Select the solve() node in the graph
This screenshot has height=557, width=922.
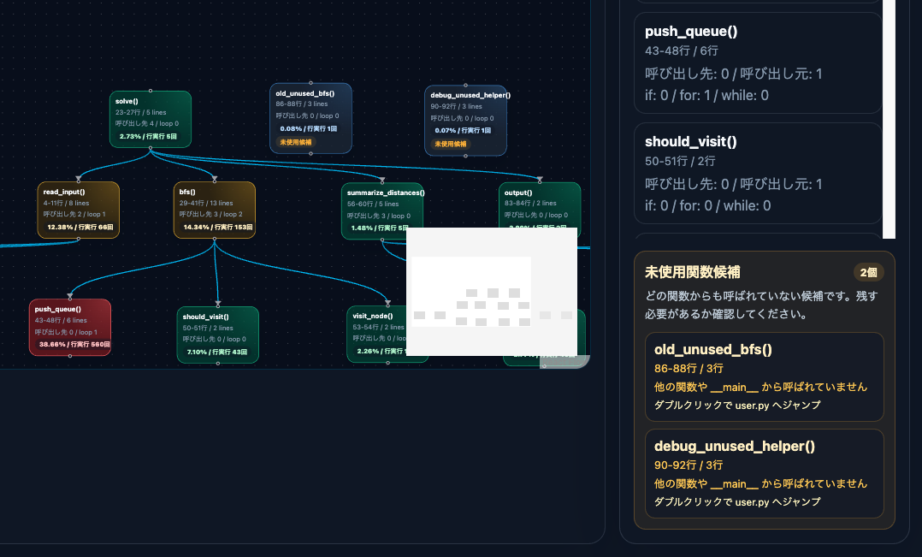(151, 120)
